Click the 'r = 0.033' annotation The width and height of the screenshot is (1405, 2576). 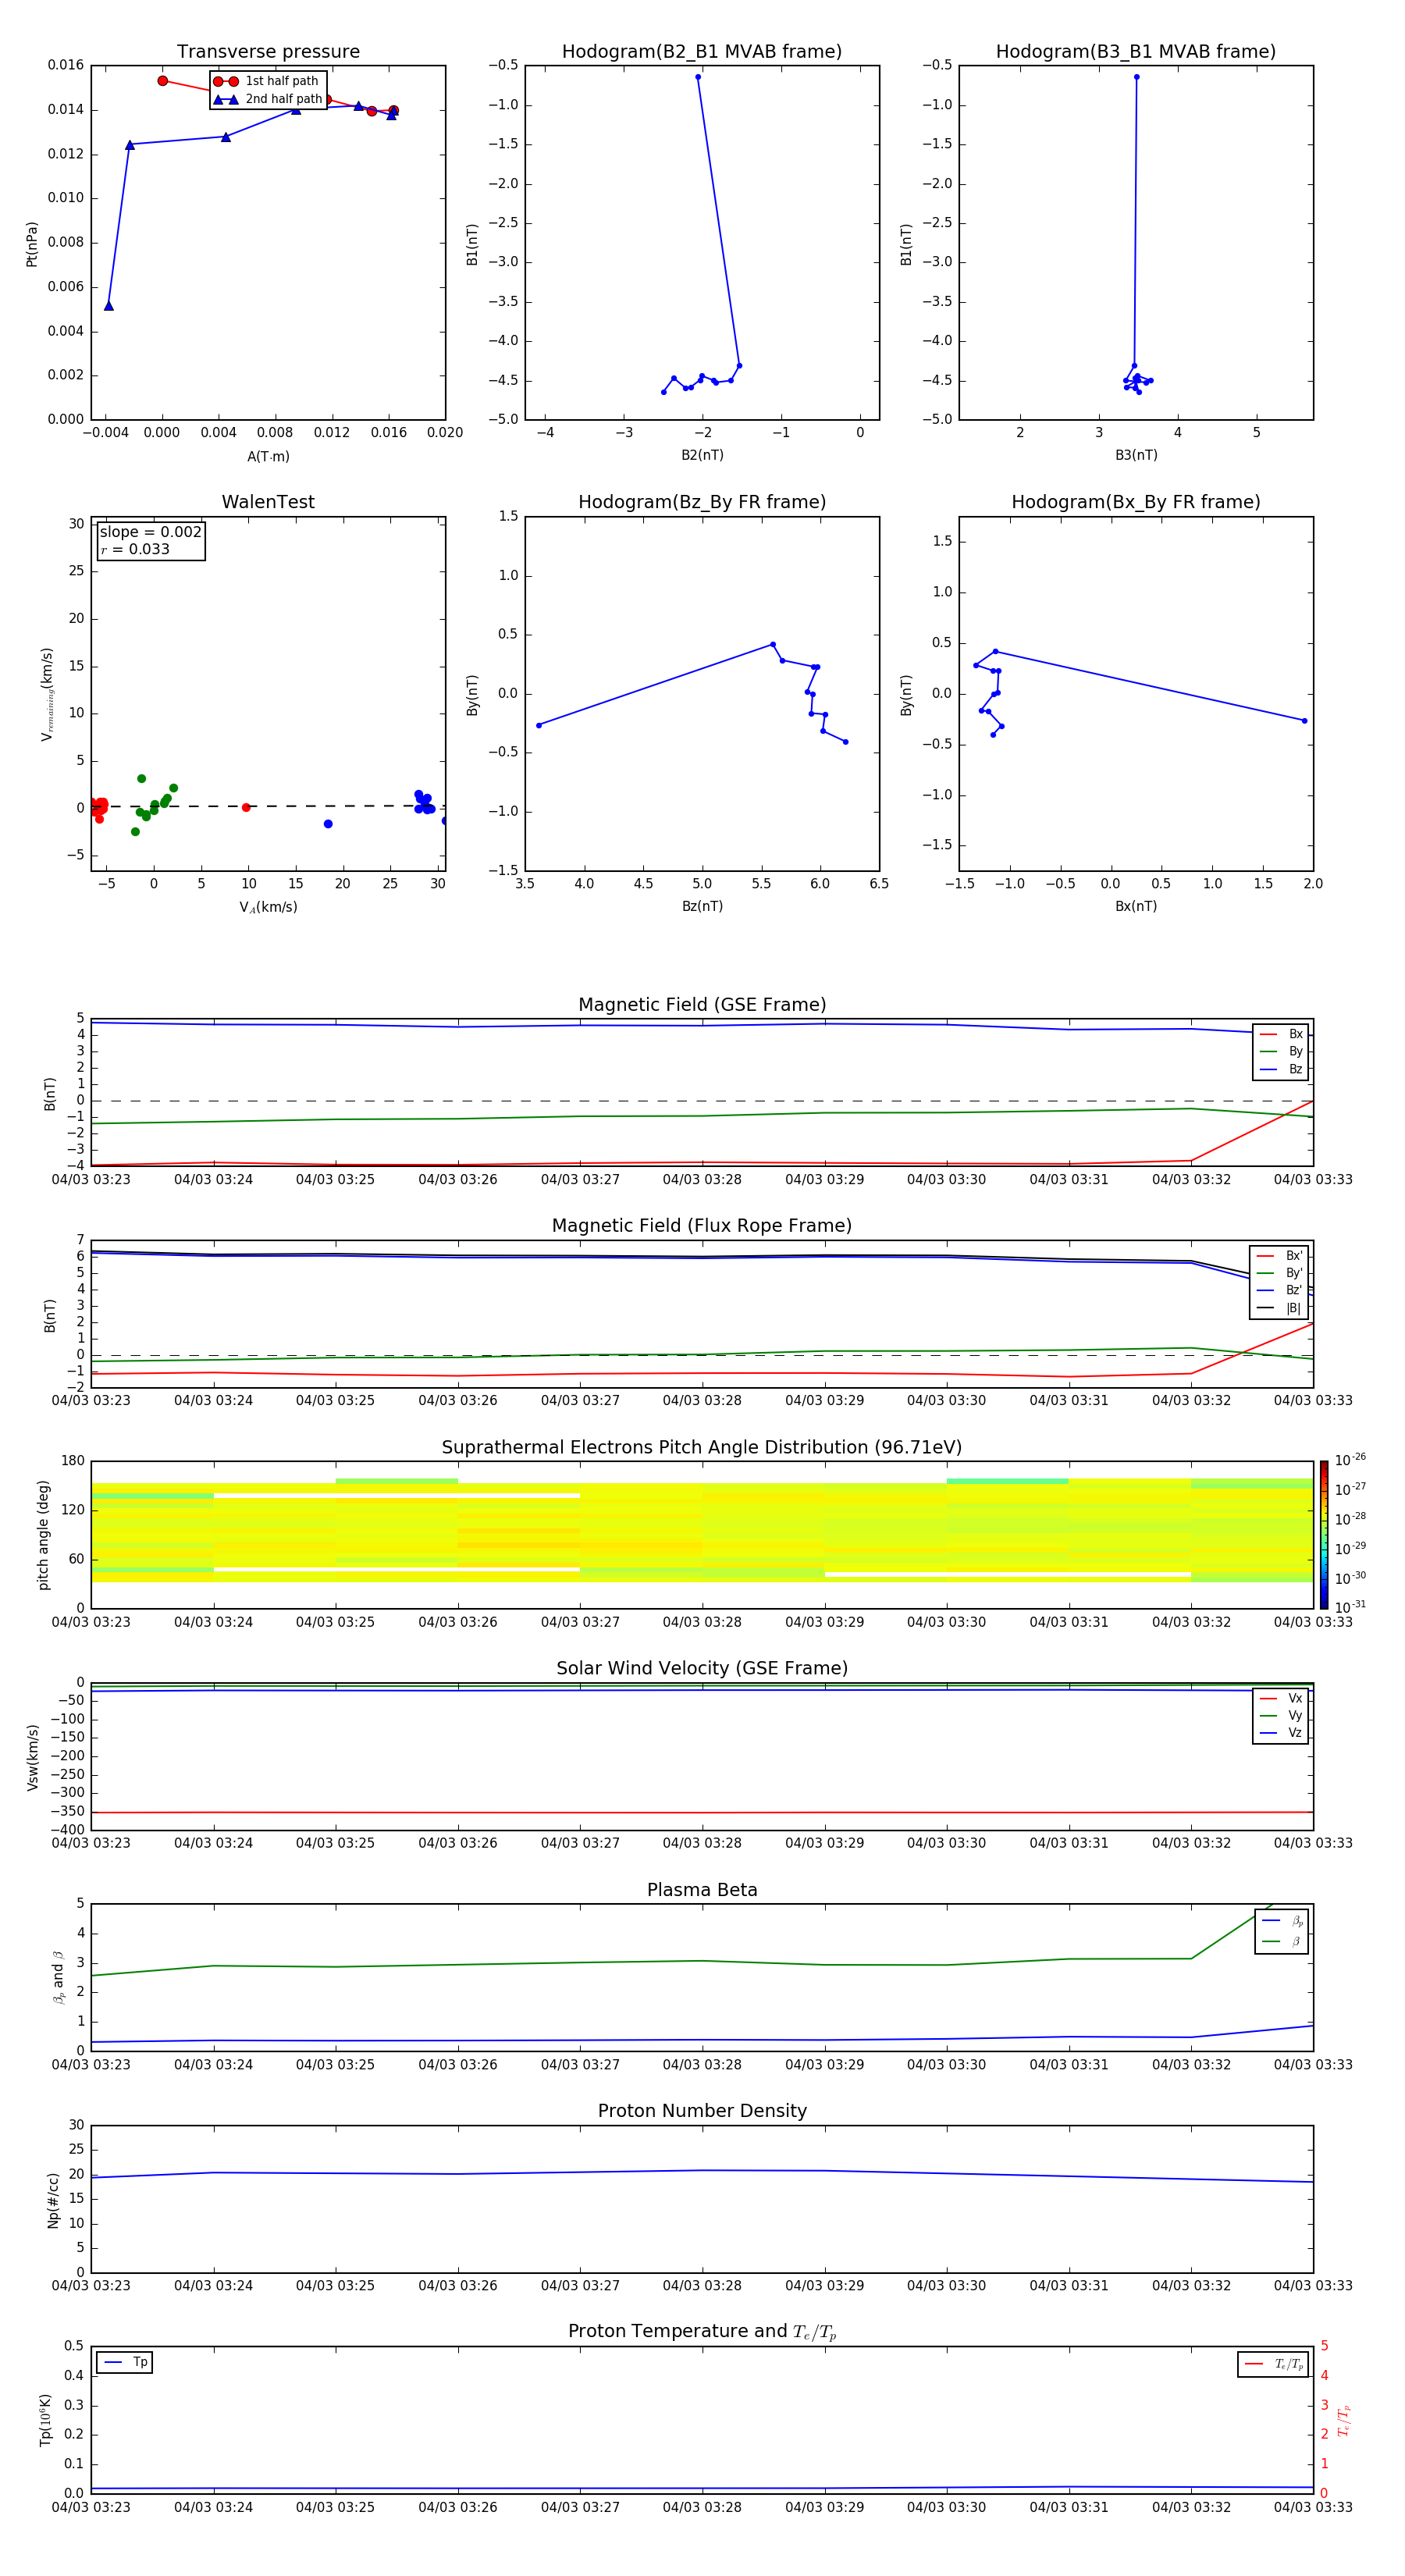[135, 549]
